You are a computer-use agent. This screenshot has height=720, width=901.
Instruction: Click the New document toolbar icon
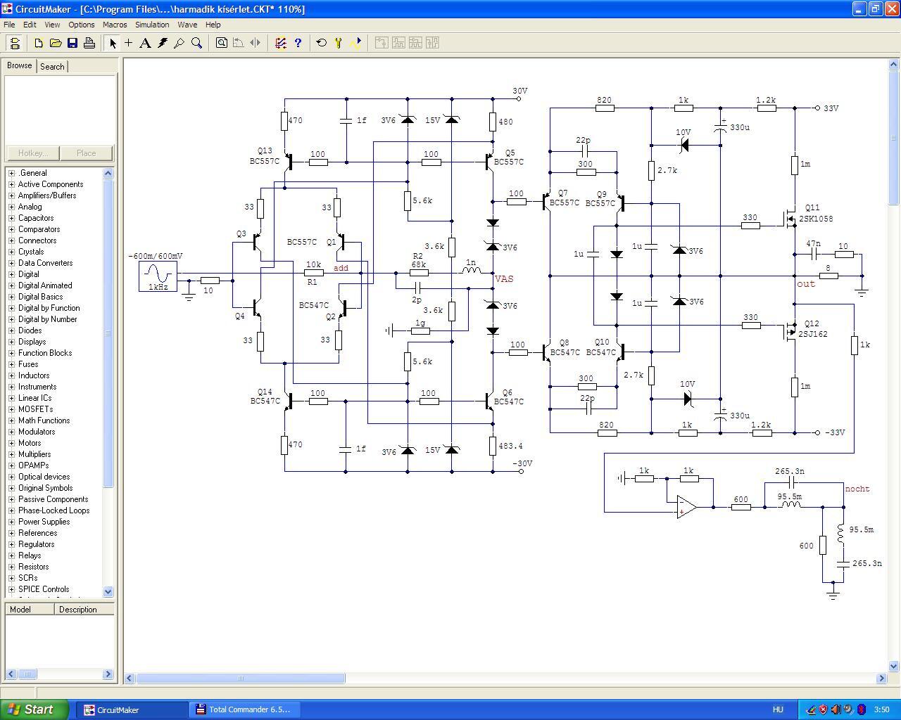pos(39,43)
